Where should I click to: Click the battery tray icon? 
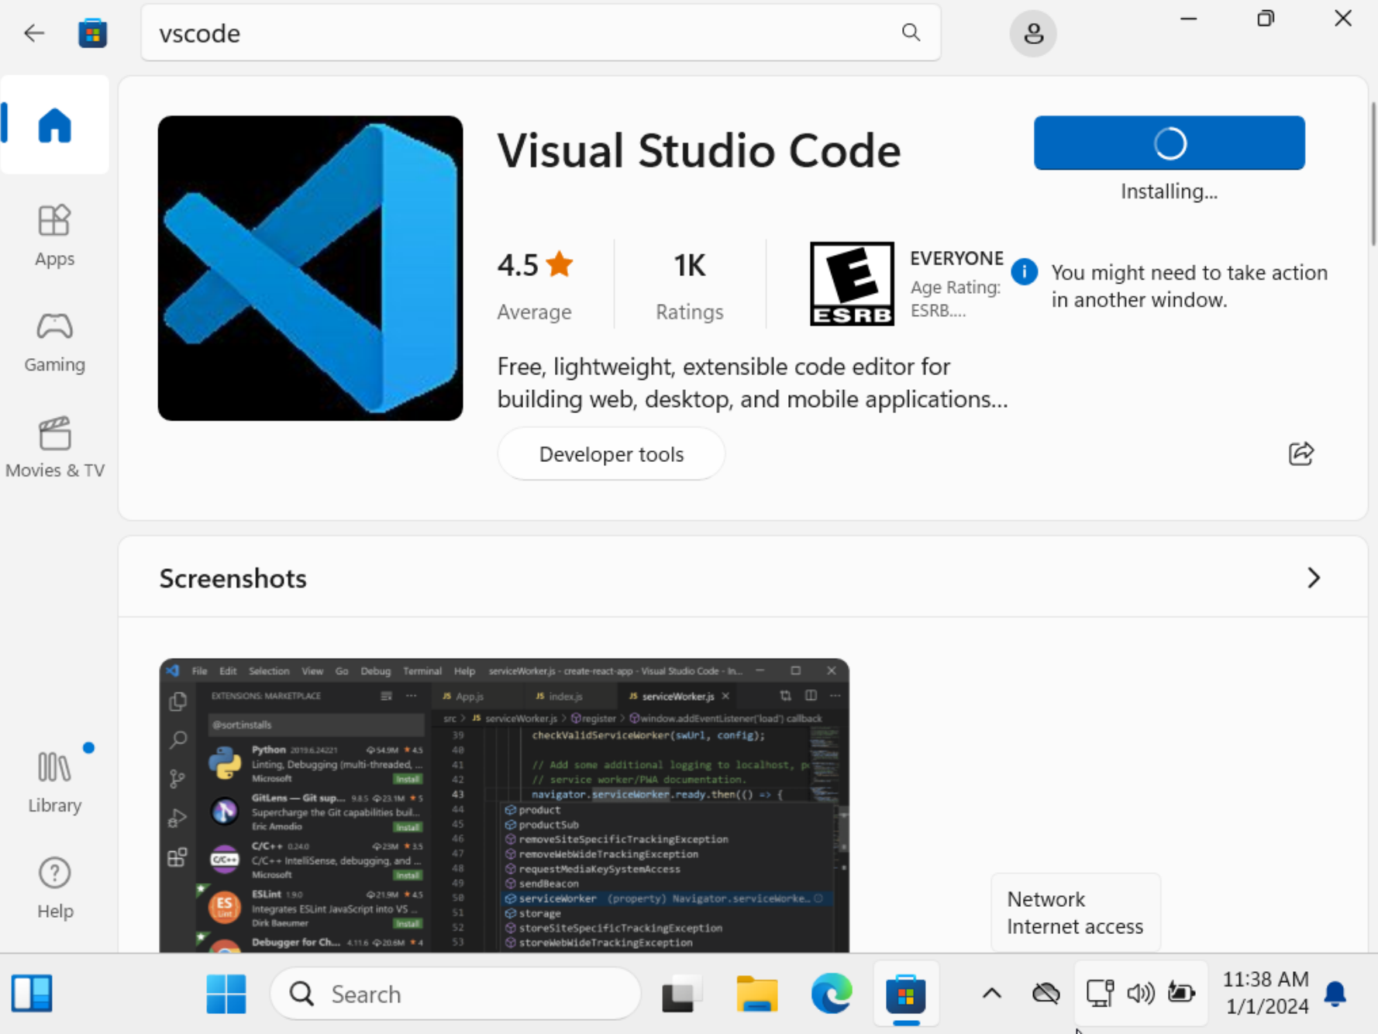coord(1181,993)
